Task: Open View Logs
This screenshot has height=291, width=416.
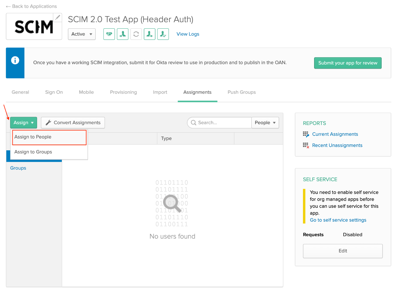Action: point(188,34)
